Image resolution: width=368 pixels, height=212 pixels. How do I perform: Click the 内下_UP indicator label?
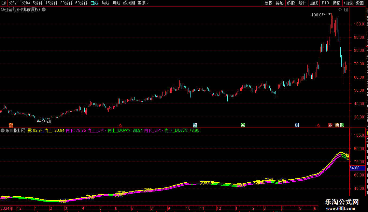pyautogui.click(x=153, y=130)
